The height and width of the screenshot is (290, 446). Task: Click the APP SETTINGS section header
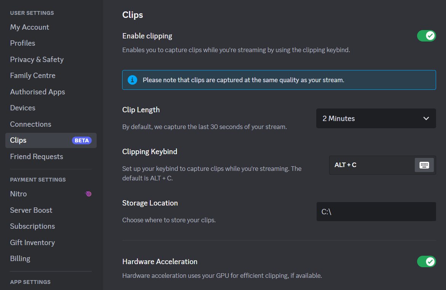[x=30, y=282]
